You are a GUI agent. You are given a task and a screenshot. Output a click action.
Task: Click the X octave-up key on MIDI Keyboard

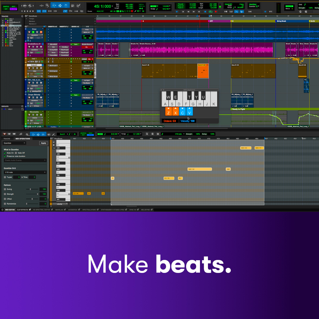(x=175, y=111)
